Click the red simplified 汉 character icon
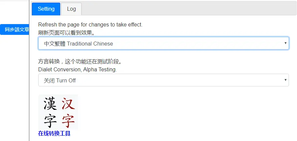 click(x=68, y=104)
